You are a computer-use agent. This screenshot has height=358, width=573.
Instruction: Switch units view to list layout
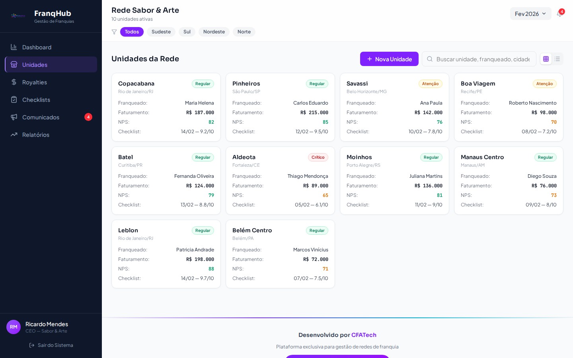click(557, 59)
